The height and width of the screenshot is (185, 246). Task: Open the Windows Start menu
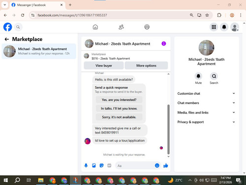pos(5,180)
